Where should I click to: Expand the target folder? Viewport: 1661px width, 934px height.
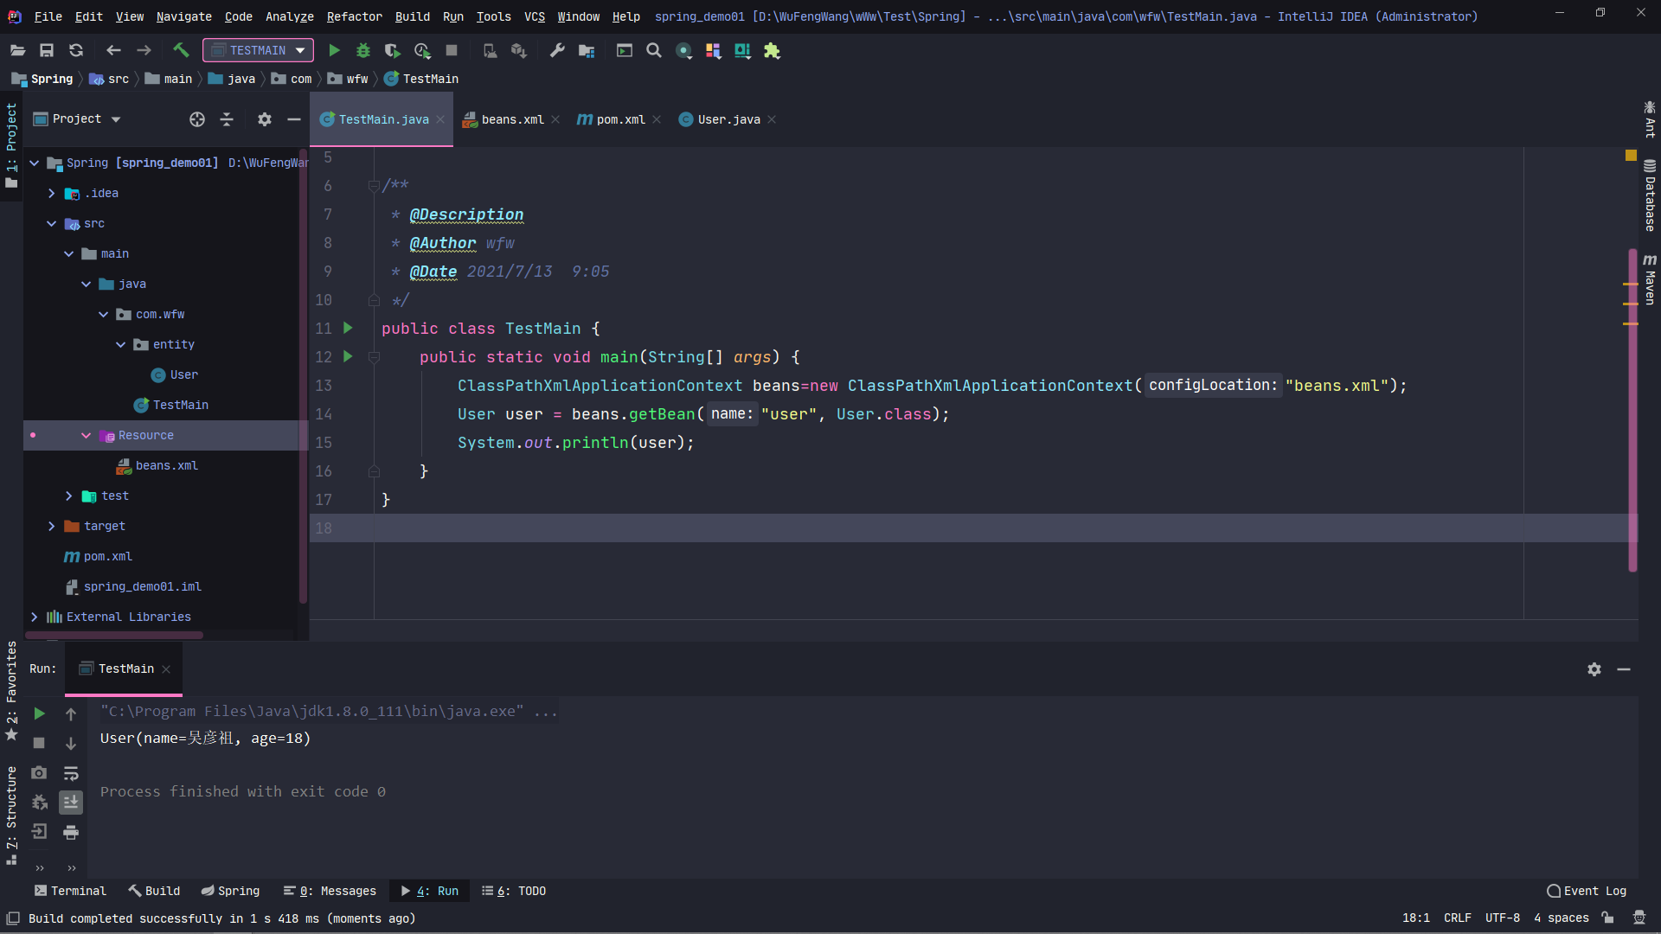pos(51,526)
